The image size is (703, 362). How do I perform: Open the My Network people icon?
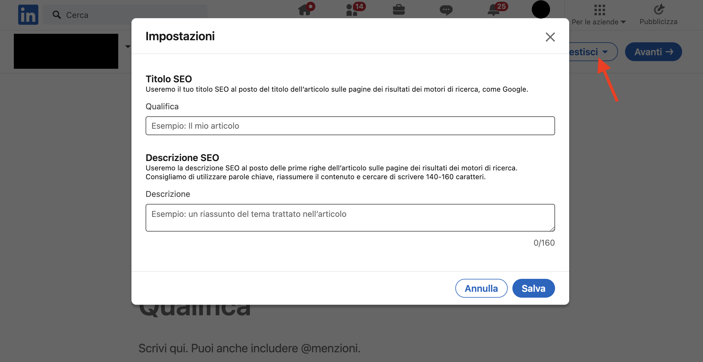[352, 10]
